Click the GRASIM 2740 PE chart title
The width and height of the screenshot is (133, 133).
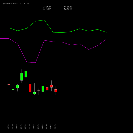[19, 4]
